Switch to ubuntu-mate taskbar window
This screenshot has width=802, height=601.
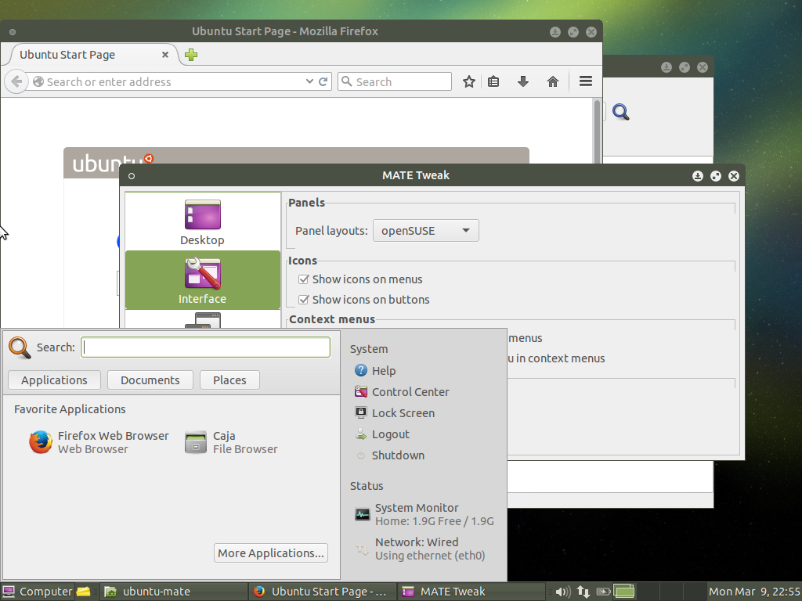point(173,592)
